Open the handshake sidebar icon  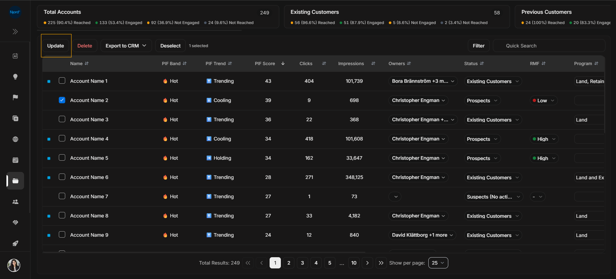(x=15, y=223)
